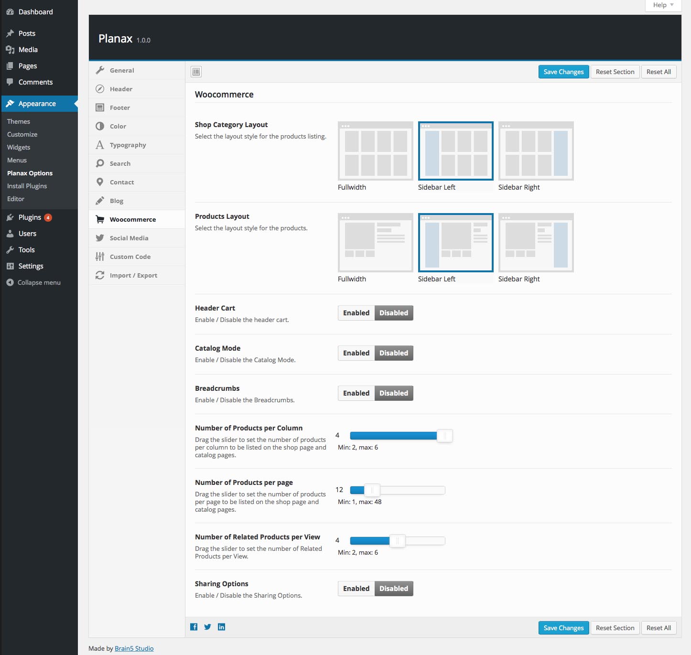
Task: Choose Fullwidth for Products Layout
Action: [x=375, y=243]
